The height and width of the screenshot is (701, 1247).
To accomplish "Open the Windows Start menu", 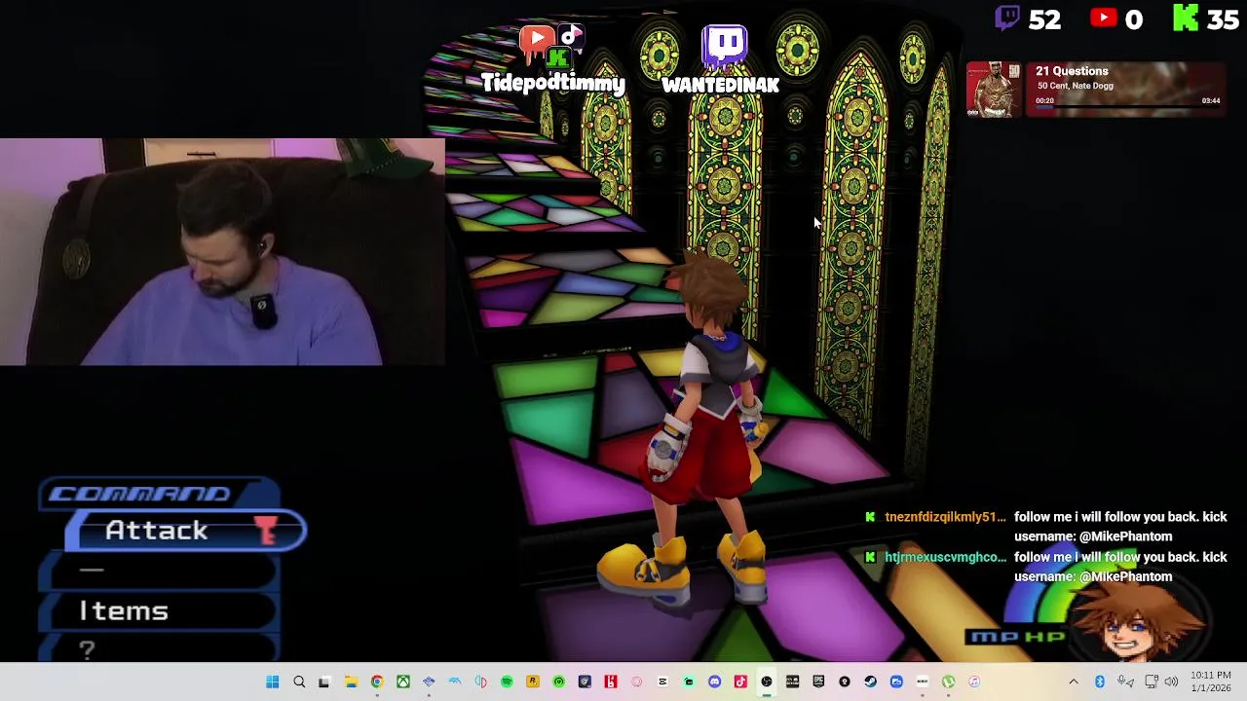I will [273, 682].
